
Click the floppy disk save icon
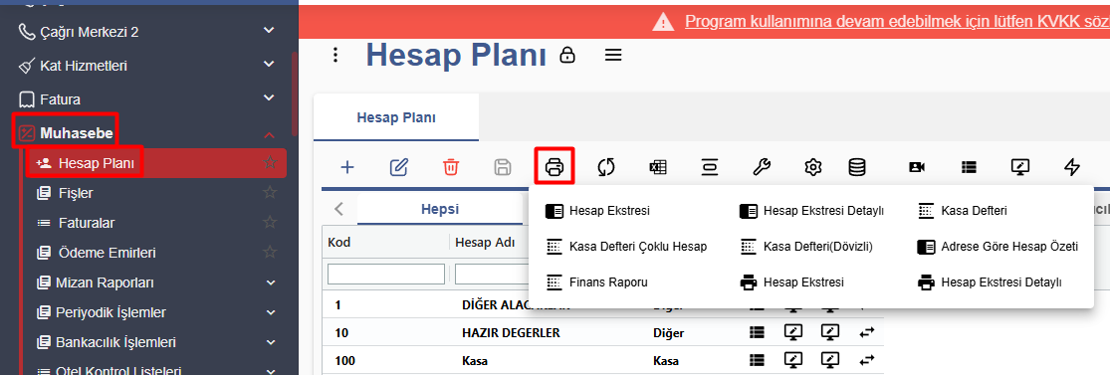[x=503, y=167]
